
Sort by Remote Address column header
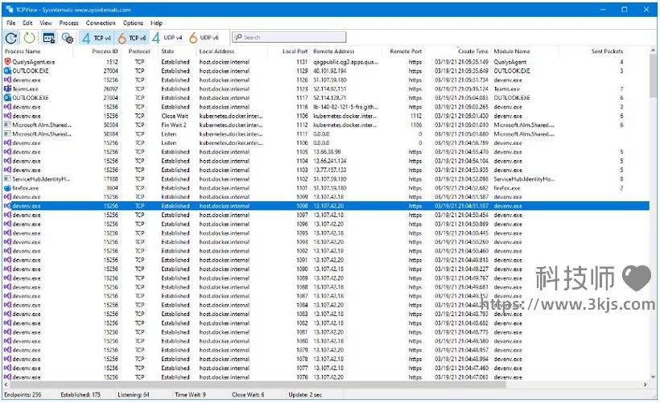point(334,51)
